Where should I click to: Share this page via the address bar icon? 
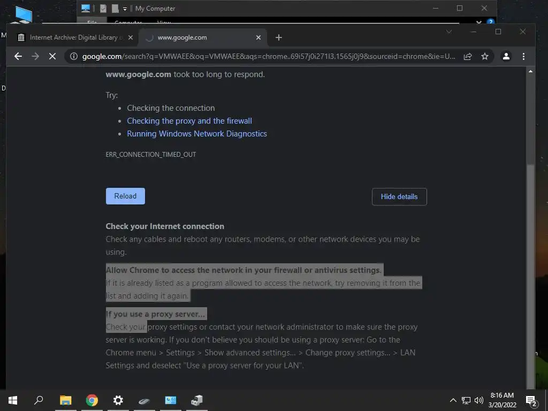click(x=468, y=56)
